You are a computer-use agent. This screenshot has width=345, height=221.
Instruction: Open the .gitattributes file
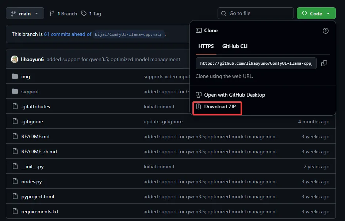(36, 106)
